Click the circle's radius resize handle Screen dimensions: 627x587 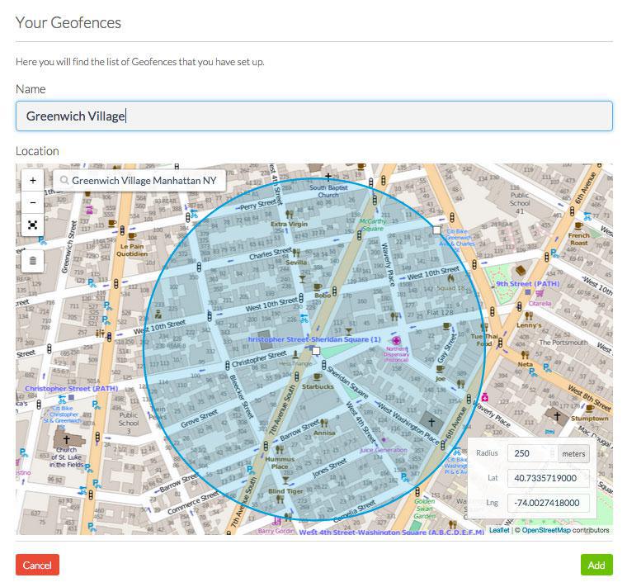[x=436, y=230]
